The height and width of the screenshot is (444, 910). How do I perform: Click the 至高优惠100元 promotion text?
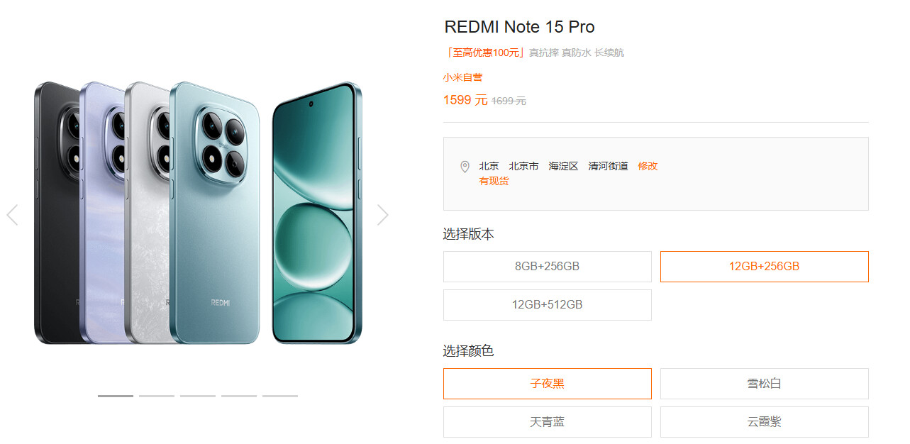click(x=486, y=52)
